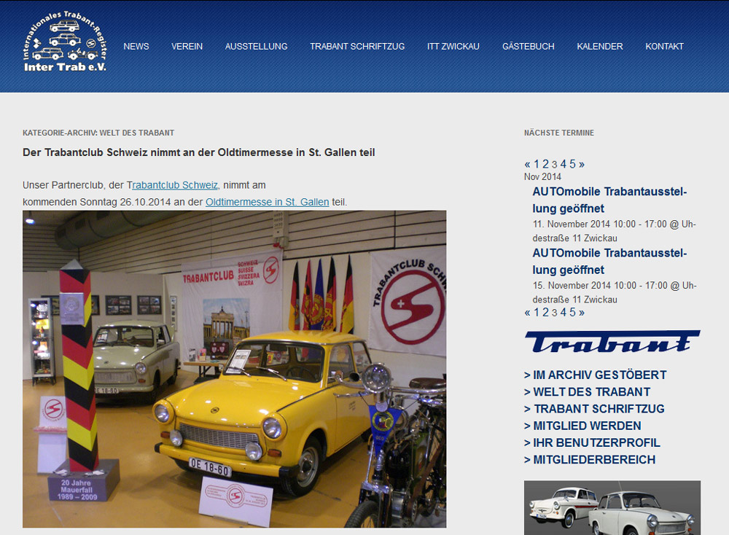Go to page 2 in lower pagination

545,313
